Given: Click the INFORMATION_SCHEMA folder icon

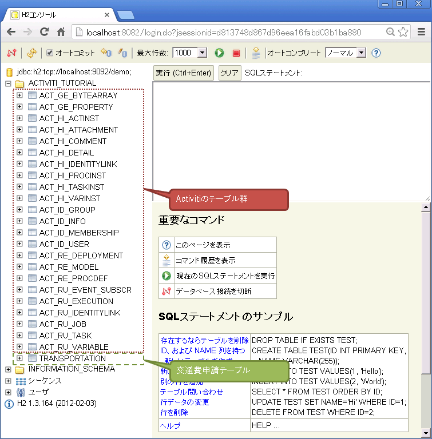Looking at the screenshot, I should 19,370.
